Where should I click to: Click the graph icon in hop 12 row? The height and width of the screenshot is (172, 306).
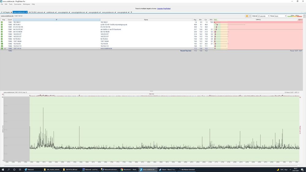pyautogui.click(x=5, y=48)
